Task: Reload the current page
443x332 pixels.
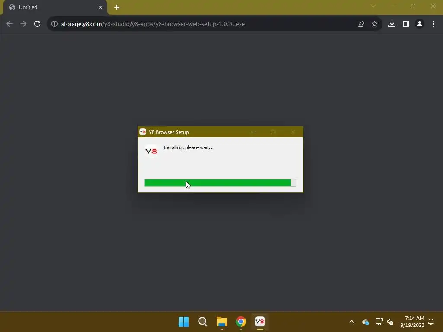Action: 37,24
